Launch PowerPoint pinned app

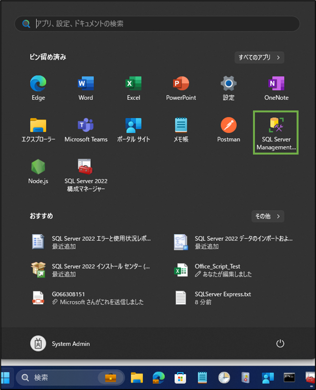click(x=181, y=88)
